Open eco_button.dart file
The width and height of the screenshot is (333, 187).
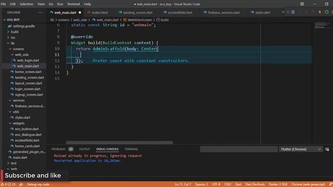click(27, 129)
